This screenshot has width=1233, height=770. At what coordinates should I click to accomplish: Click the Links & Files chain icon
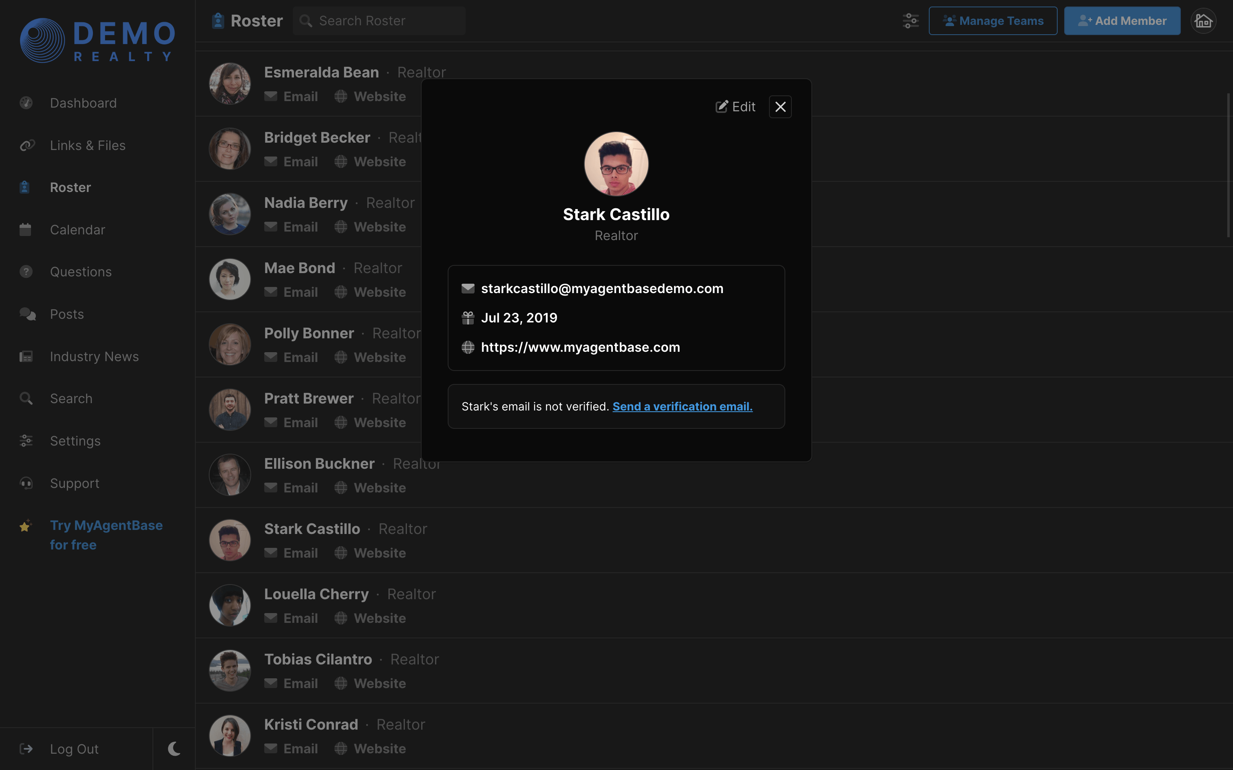27,145
